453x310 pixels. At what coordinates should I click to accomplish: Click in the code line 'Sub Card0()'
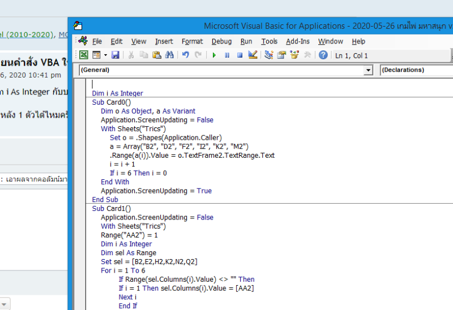tap(112, 102)
